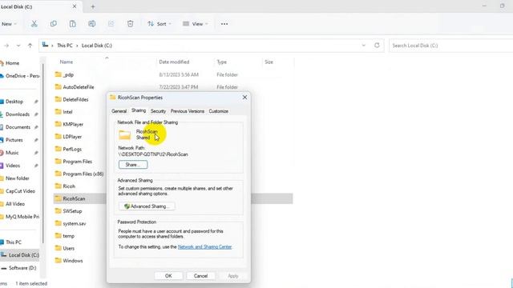Click Local Disk (C:) breadcrumb segment
This screenshot has width=513, height=288.
point(97,46)
